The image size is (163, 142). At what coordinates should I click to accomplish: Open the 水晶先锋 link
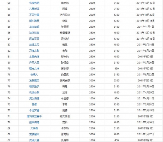34,57
